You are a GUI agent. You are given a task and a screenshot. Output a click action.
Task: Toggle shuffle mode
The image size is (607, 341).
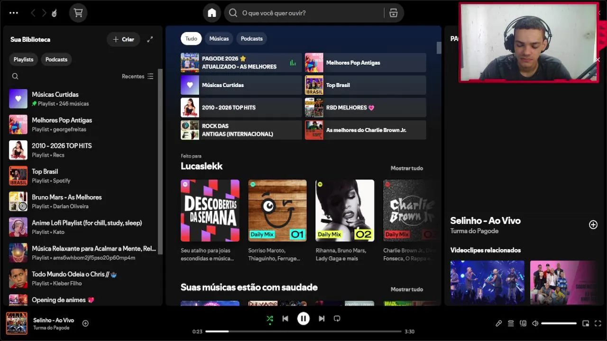[x=270, y=319]
